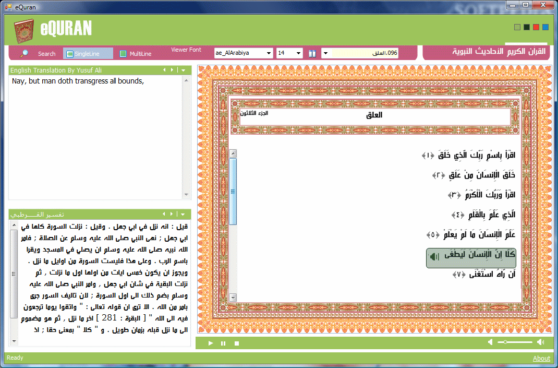Screen dimensions: 558x368
Task: Click the low volume speaker icon
Action: (490, 342)
